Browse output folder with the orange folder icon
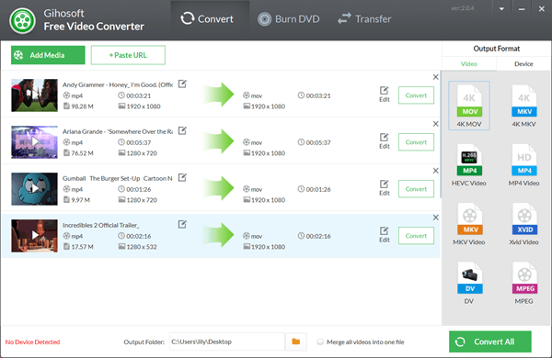 [x=295, y=341]
